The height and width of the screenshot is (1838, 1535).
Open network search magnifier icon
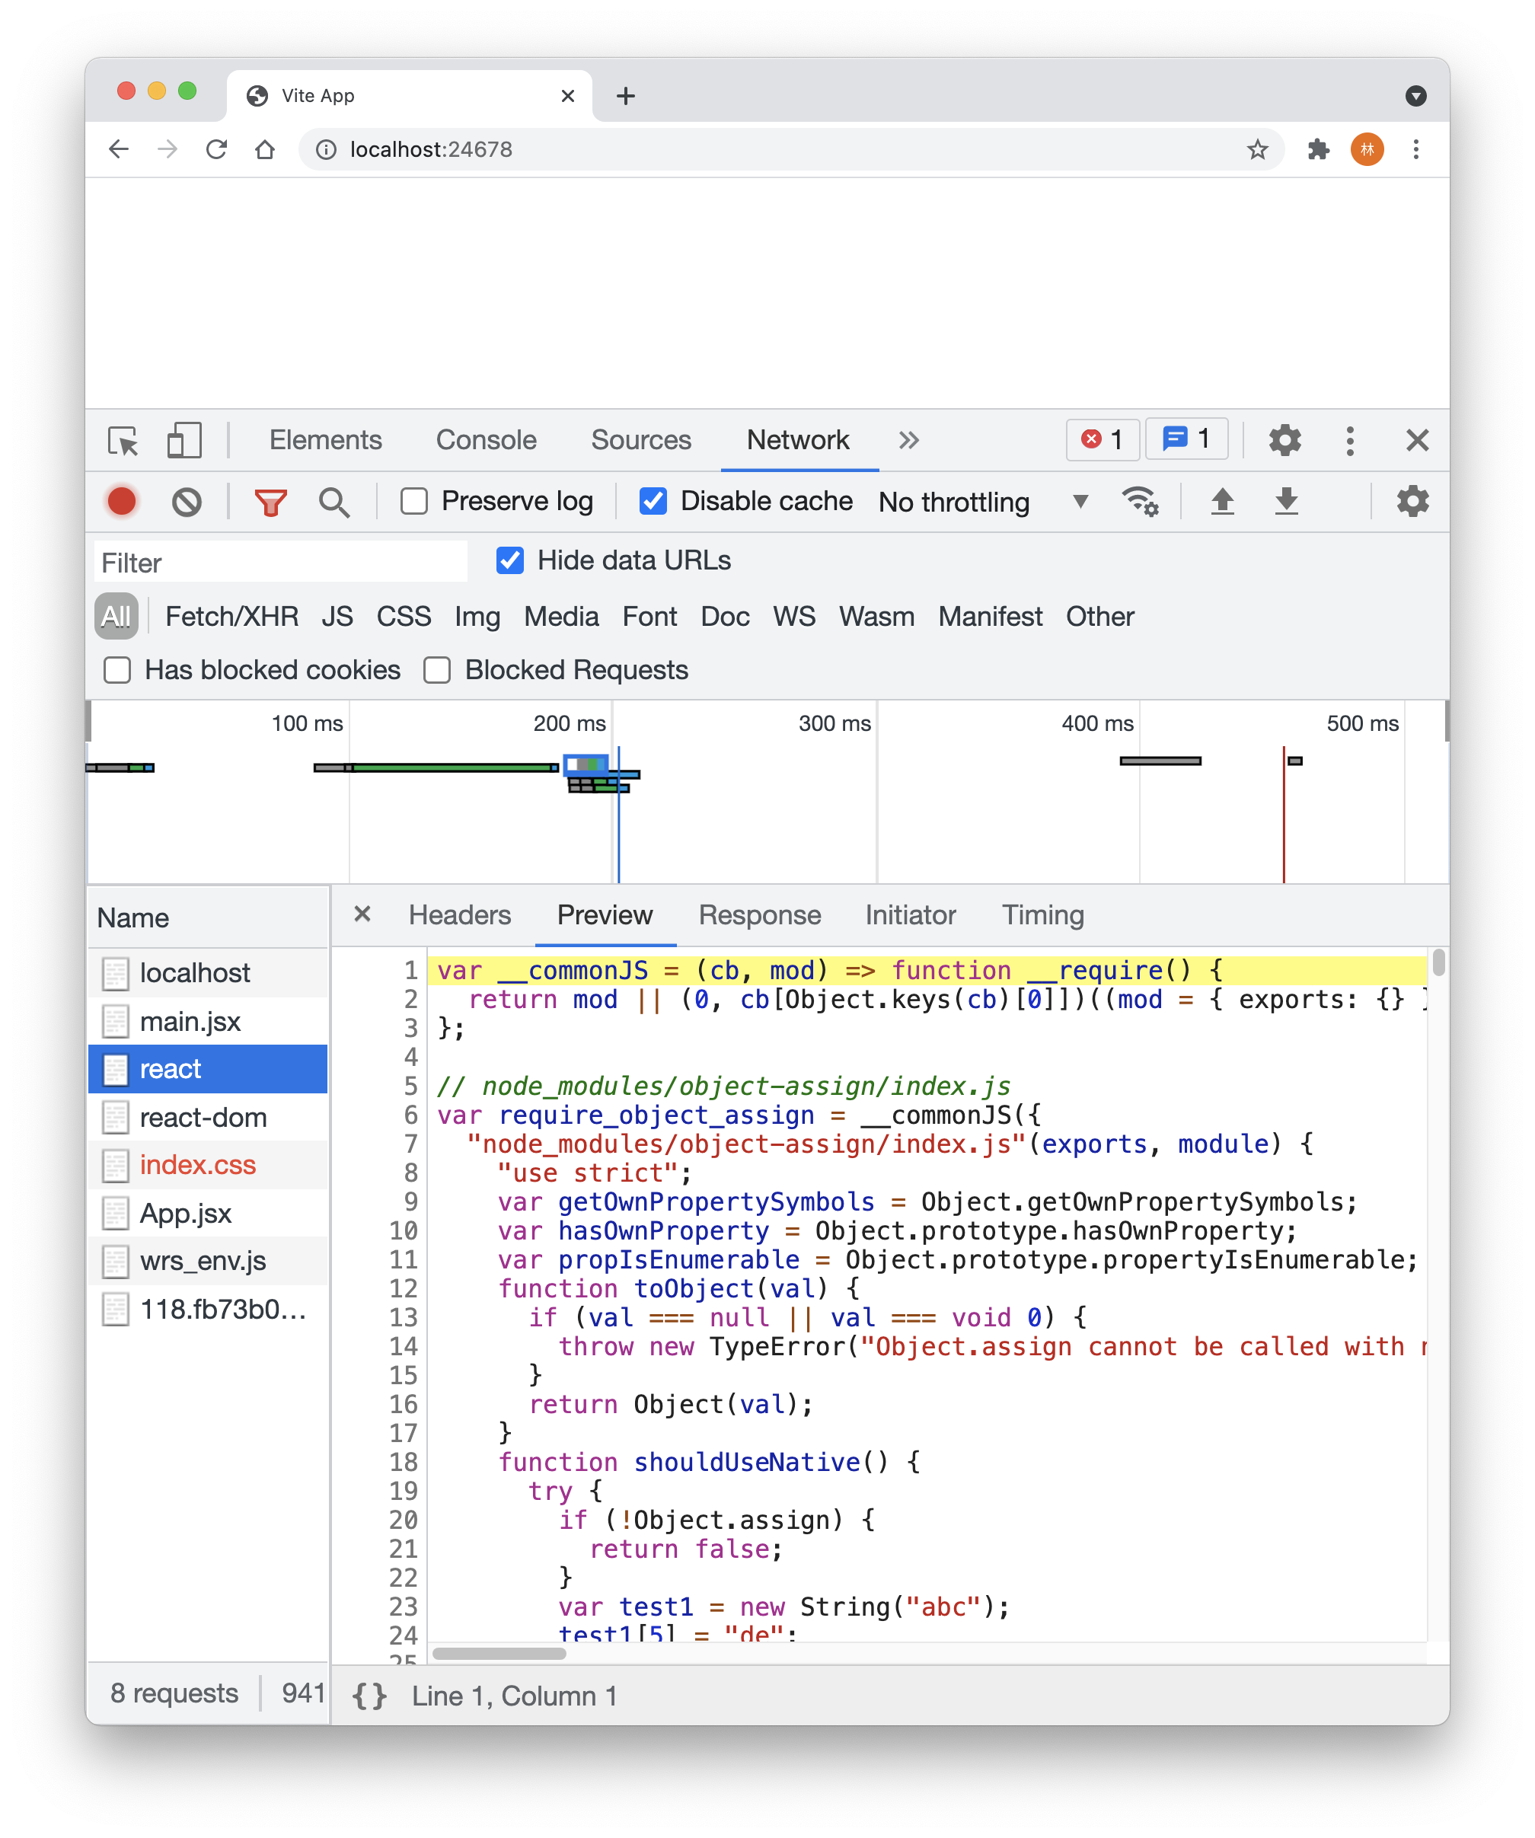[333, 503]
